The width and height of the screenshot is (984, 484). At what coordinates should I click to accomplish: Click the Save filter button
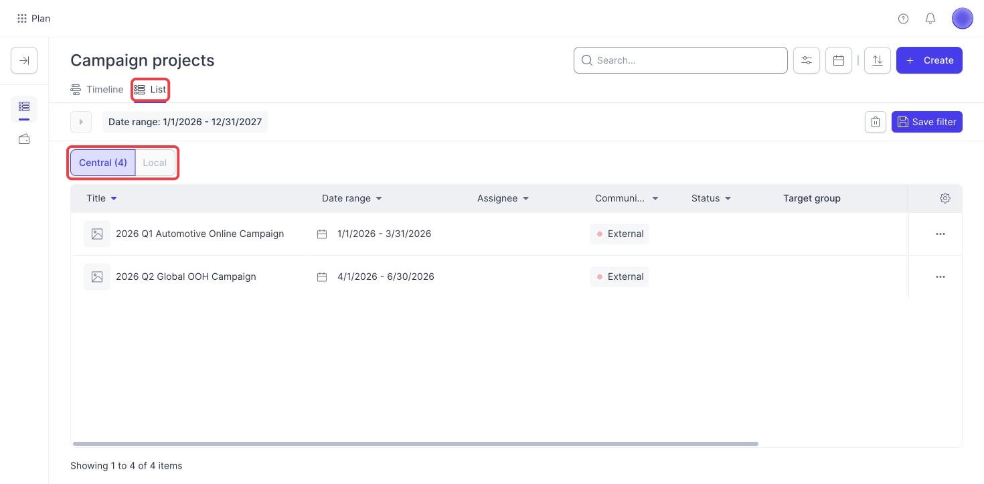927,122
